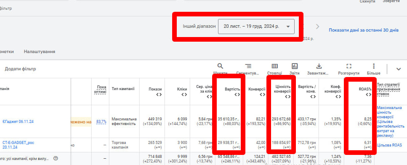Toggle comparison arrows under Коеф. конверсії header
407x165 pixels.
pos(338,97)
